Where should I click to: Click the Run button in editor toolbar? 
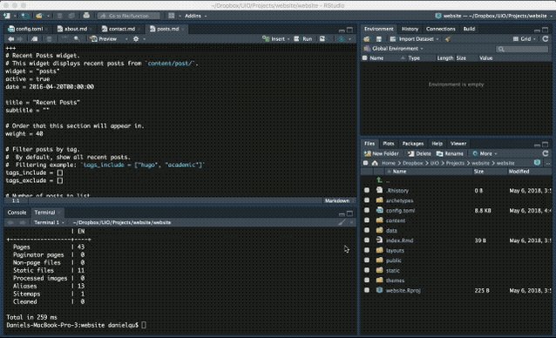tap(303, 39)
